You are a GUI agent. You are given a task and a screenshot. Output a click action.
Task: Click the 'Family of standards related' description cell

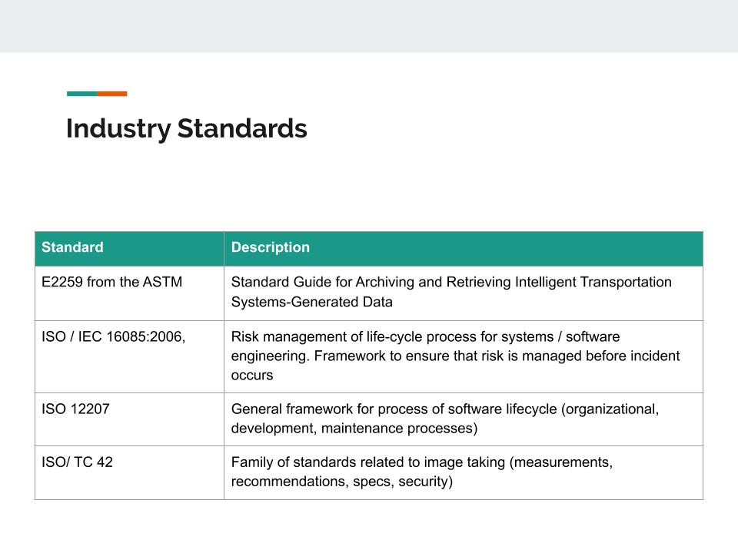tap(464, 472)
